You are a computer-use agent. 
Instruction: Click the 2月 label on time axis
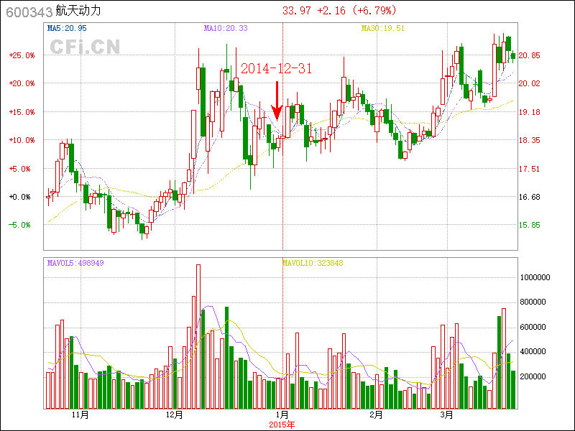point(376,415)
